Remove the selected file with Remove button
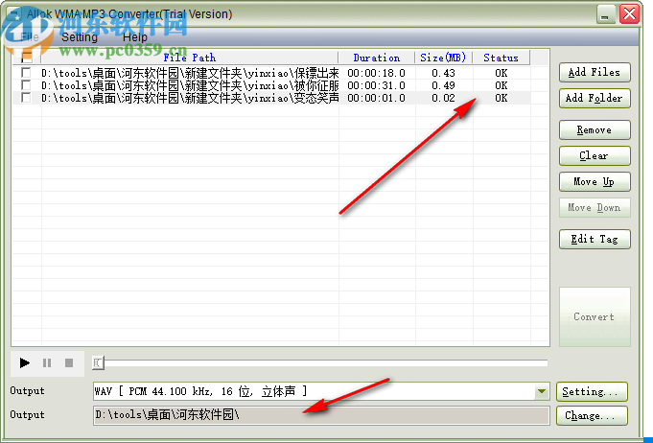This screenshot has height=443, width=653. click(595, 129)
